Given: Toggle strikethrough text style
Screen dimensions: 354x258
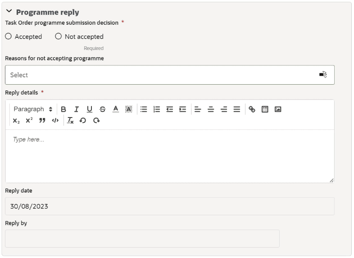Looking at the screenshot, I should [103, 109].
